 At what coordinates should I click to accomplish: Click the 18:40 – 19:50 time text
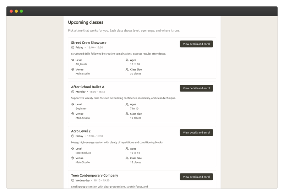point(95,48)
